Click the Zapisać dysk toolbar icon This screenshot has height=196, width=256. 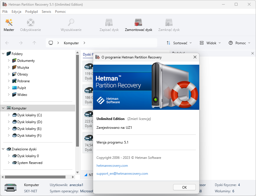(x=109, y=22)
